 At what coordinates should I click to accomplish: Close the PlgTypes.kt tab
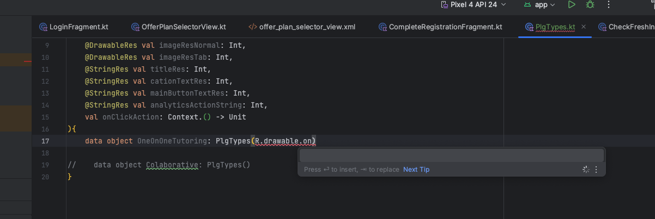click(x=584, y=27)
